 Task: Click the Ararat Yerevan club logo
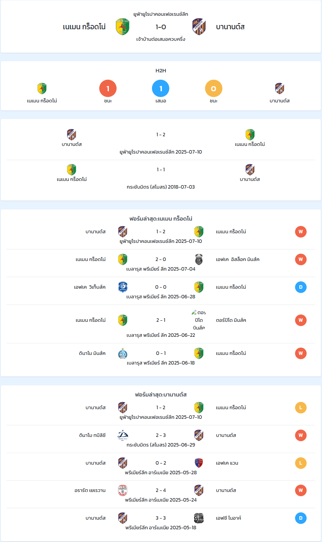click(123, 490)
